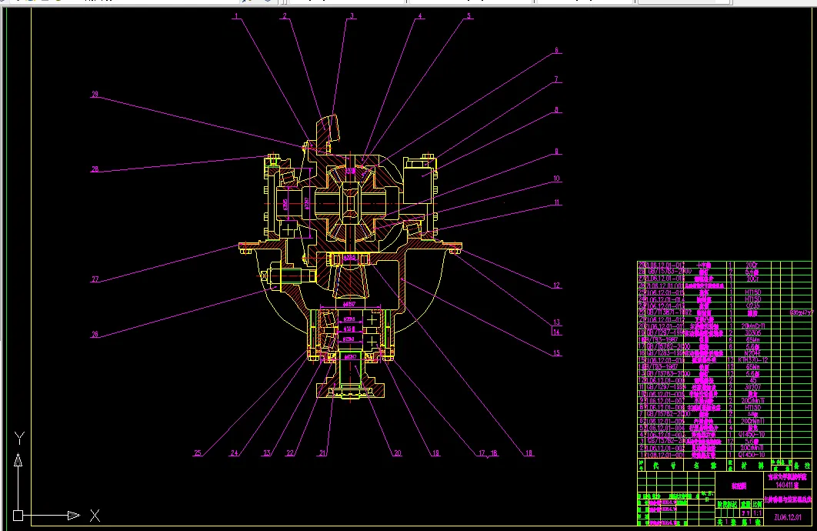Image resolution: width=817 pixels, height=531 pixels.
Task: Select part callout number 1
Action: [x=236, y=16]
